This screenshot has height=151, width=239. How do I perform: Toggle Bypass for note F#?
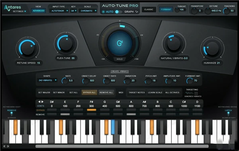92,110
